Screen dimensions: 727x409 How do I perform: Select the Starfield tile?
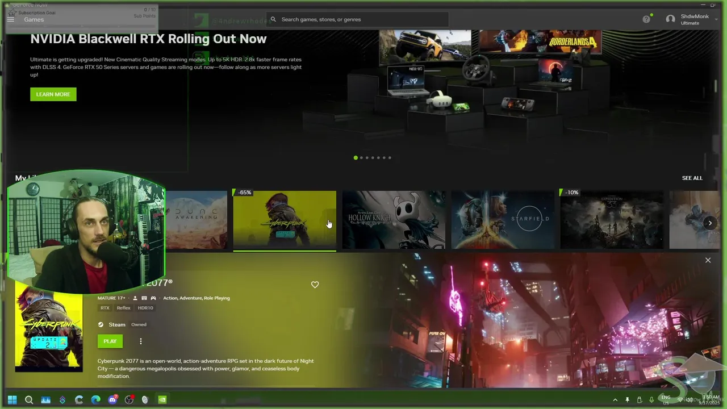click(503, 220)
